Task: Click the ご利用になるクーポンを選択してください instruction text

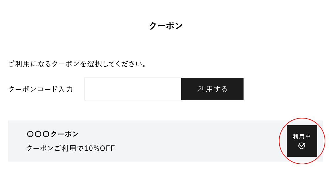Action: [78, 64]
